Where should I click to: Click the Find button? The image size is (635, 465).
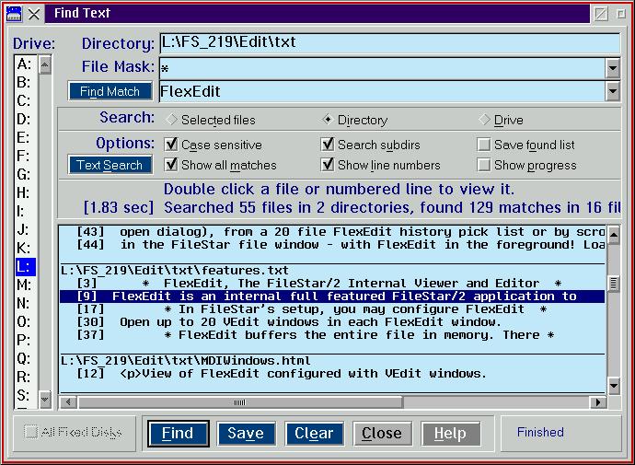pyautogui.click(x=179, y=434)
